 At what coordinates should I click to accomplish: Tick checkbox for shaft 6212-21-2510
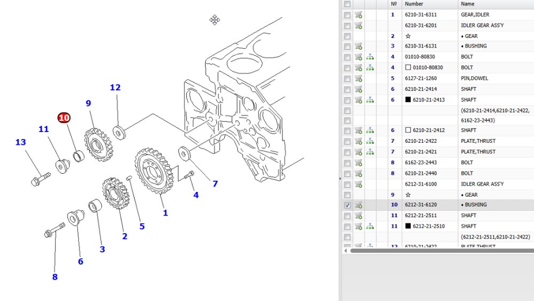tap(347, 227)
